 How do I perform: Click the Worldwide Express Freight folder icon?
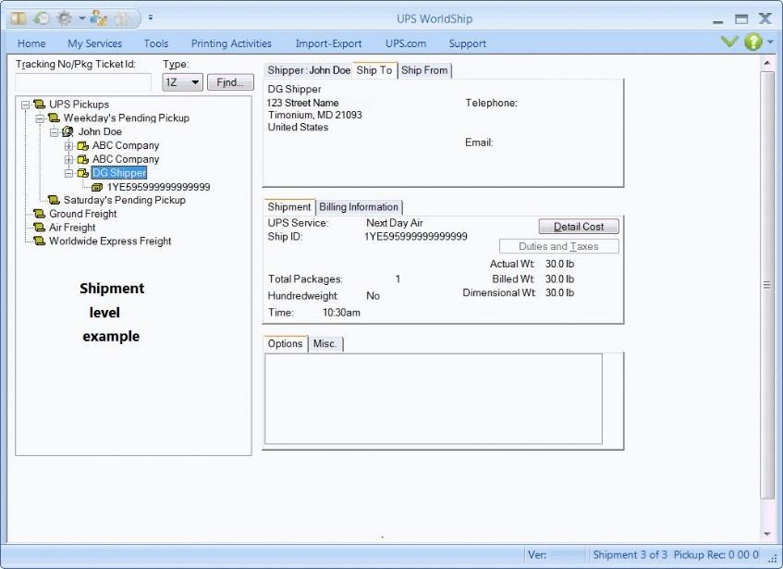(40, 241)
